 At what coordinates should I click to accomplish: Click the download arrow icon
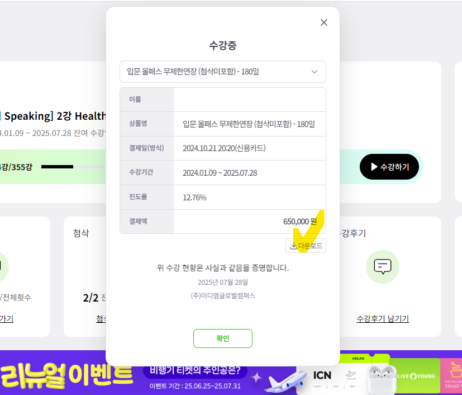(293, 246)
